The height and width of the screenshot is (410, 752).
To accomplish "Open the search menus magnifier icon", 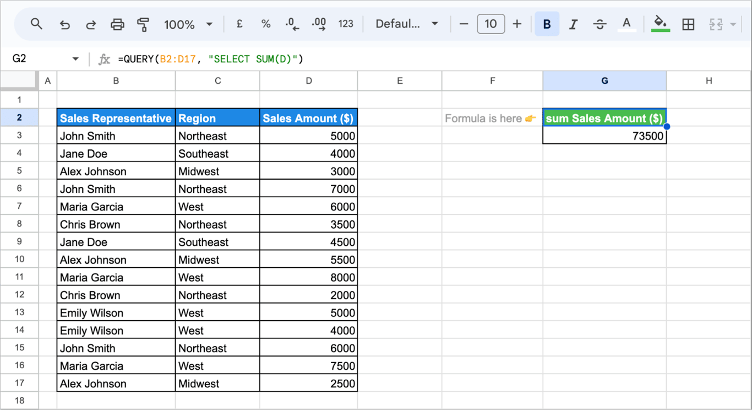I will click(x=36, y=24).
